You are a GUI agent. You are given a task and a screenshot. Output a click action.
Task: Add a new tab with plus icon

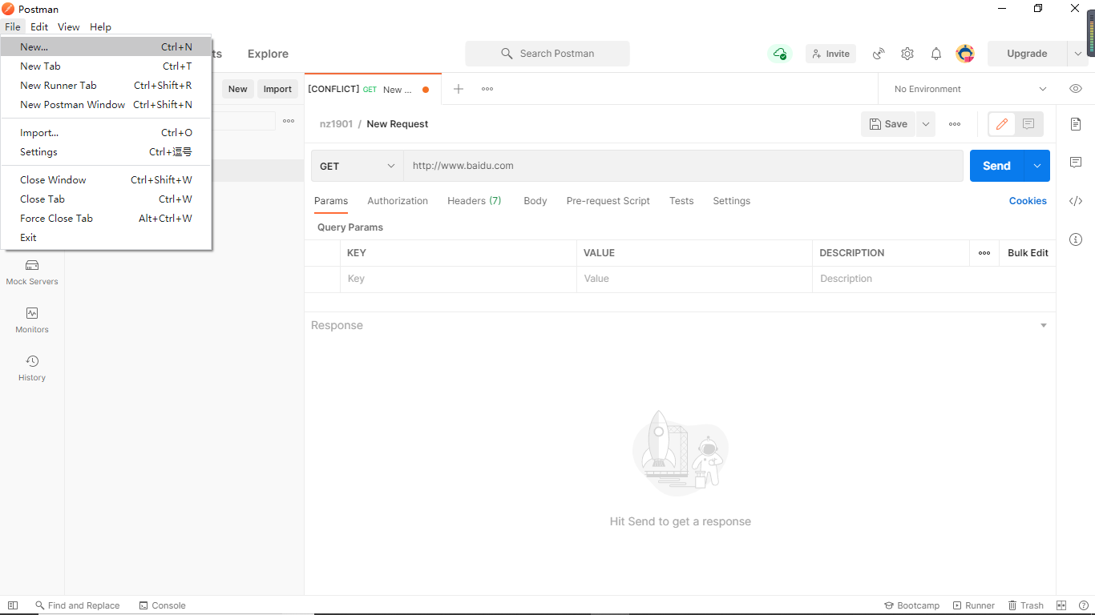[x=459, y=89]
